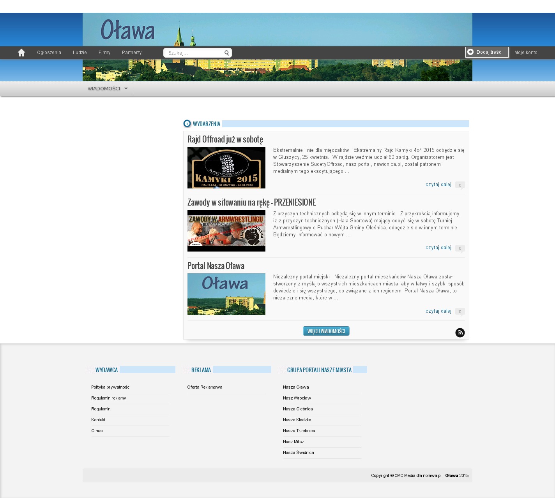The width and height of the screenshot is (555, 498).
Task: Click the Więcej wiadomości button
Action: point(326,331)
